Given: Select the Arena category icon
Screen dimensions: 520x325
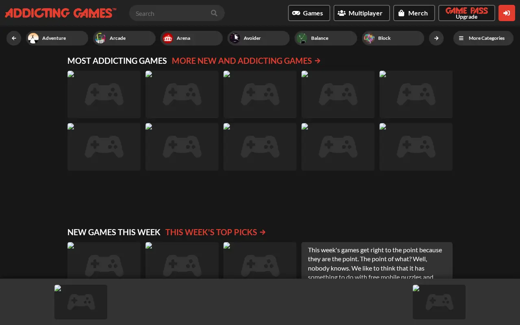Looking at the screenshot, I should pos(168,38).
